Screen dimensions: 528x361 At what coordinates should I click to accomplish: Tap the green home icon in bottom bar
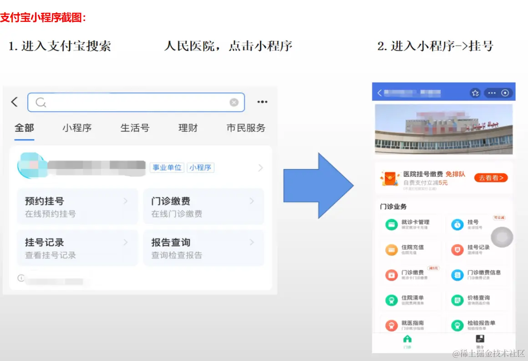(x=407, y=339)
